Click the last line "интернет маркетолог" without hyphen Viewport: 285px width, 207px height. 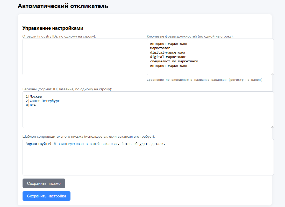(169, 66)
